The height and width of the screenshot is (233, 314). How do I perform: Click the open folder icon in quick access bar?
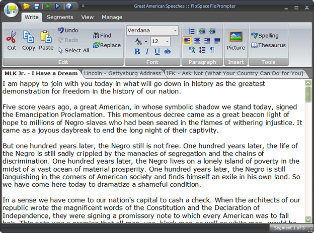26,6
